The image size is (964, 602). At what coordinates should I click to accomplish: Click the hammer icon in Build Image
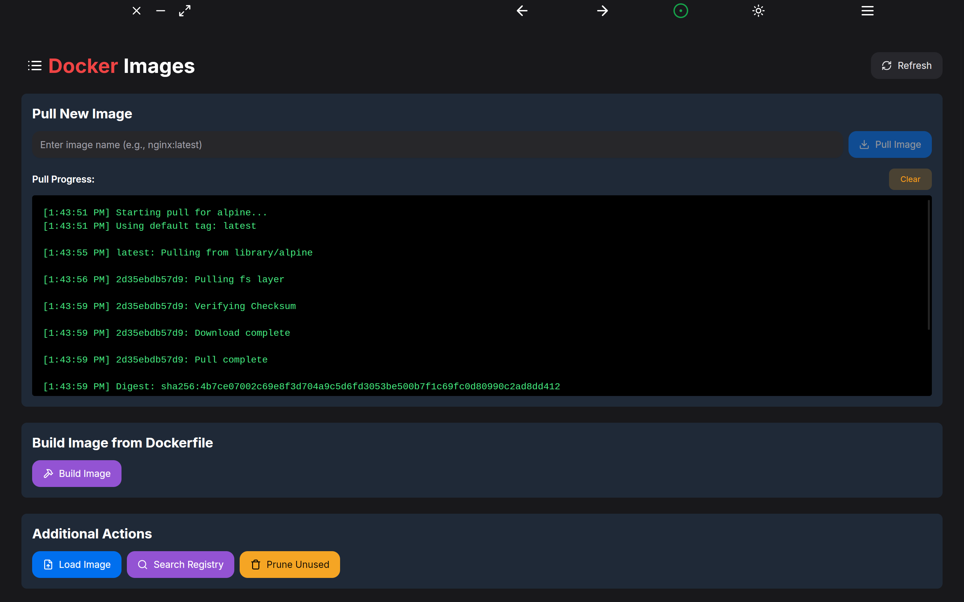[x=49, y=473]
